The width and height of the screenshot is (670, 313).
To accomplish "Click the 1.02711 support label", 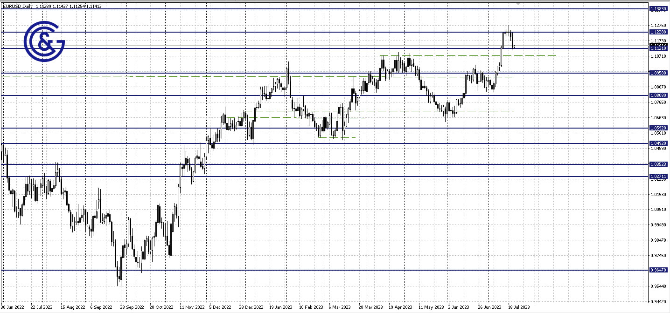I will click(658, 176).
